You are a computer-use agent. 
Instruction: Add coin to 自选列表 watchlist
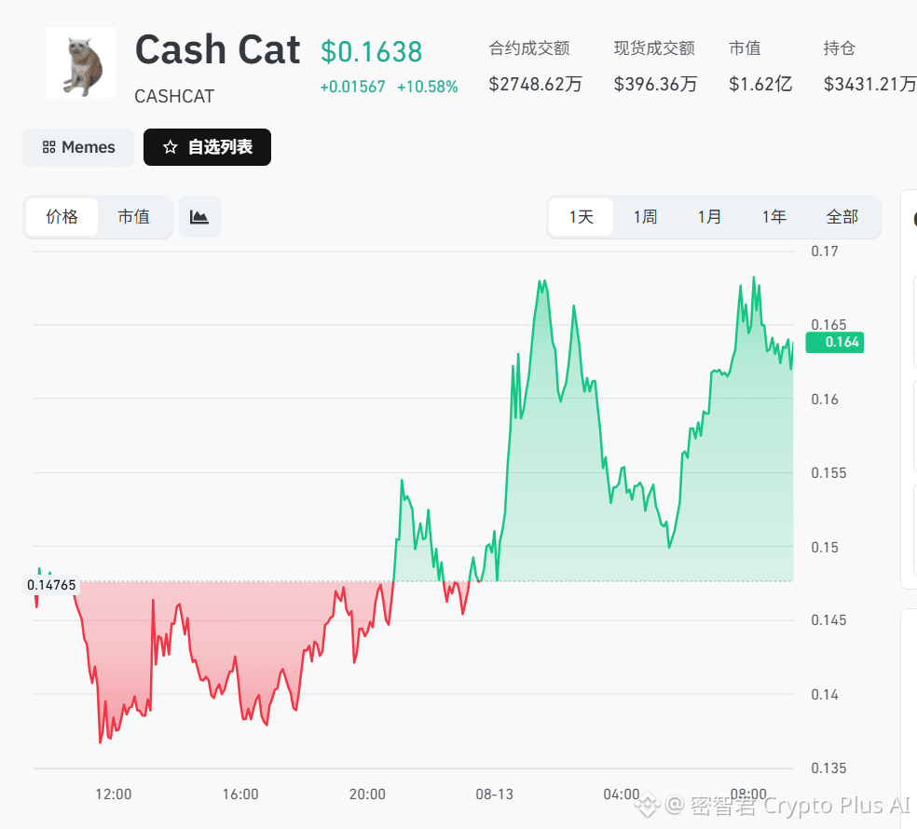[x=207, y=147]
